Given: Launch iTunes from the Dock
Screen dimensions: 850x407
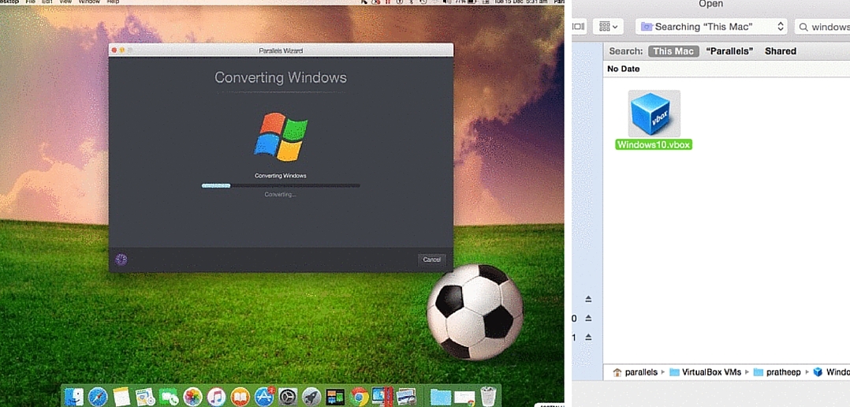Looking at the screenshot, I should 216,397.
